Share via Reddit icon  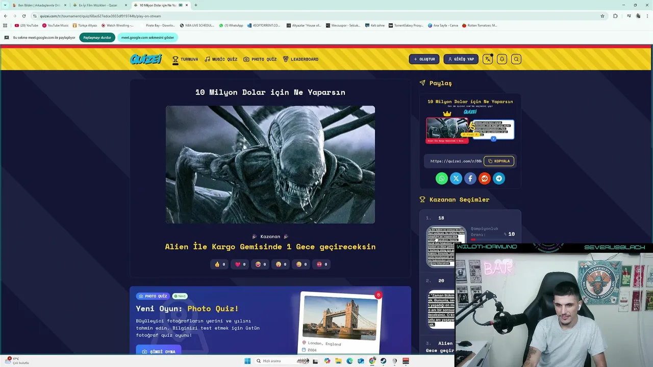click(x=485, y=178)
